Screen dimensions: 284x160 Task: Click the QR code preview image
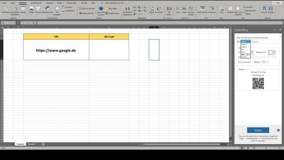258,84
